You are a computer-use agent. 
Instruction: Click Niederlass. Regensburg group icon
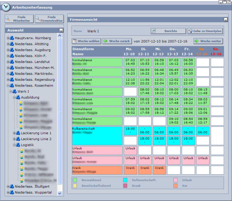(x=12, y=80)
